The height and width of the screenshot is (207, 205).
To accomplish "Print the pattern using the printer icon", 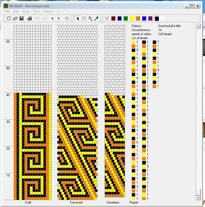I will tap(30, 19).
